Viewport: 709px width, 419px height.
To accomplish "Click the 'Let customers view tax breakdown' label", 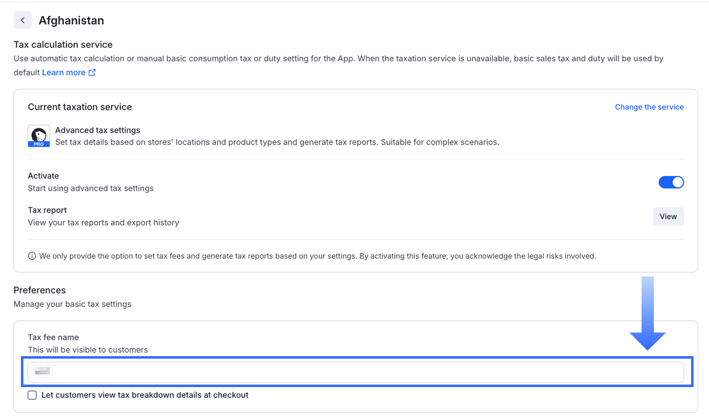I will 144,395.
